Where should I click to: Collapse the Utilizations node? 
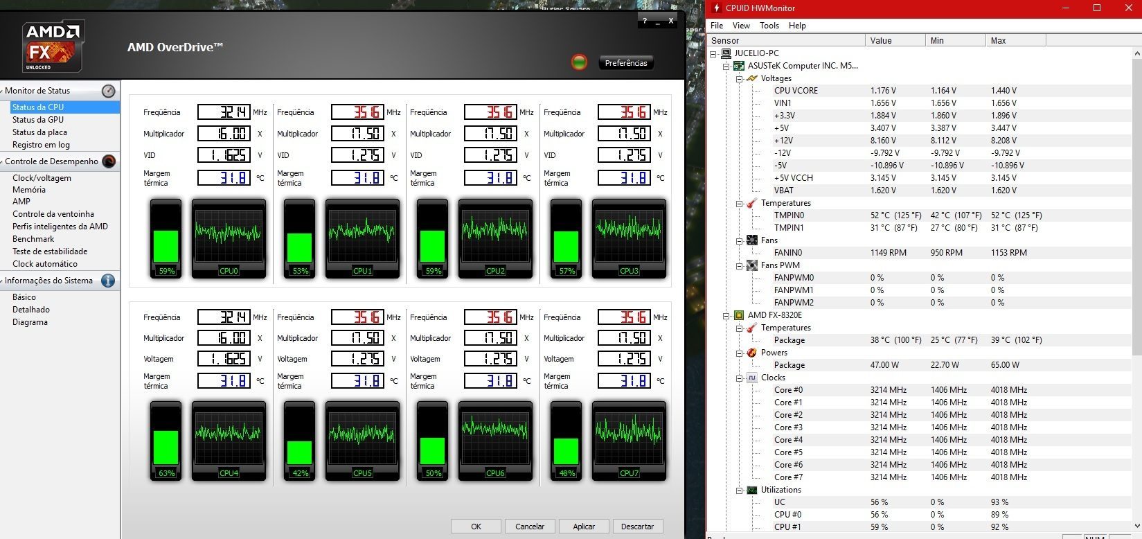coord(739,490)
